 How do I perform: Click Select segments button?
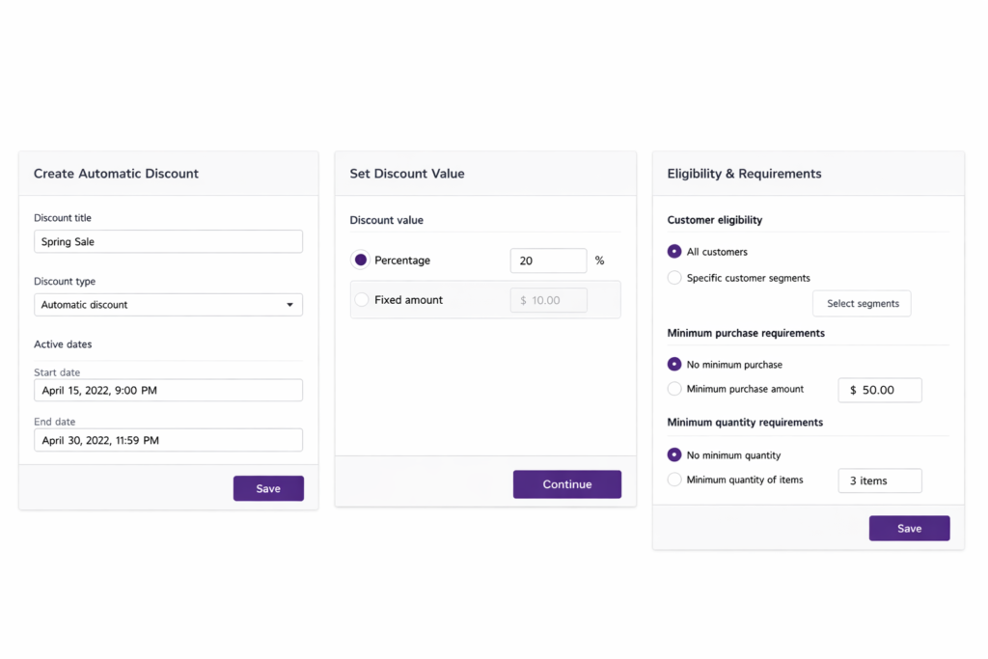coord(861,303)
